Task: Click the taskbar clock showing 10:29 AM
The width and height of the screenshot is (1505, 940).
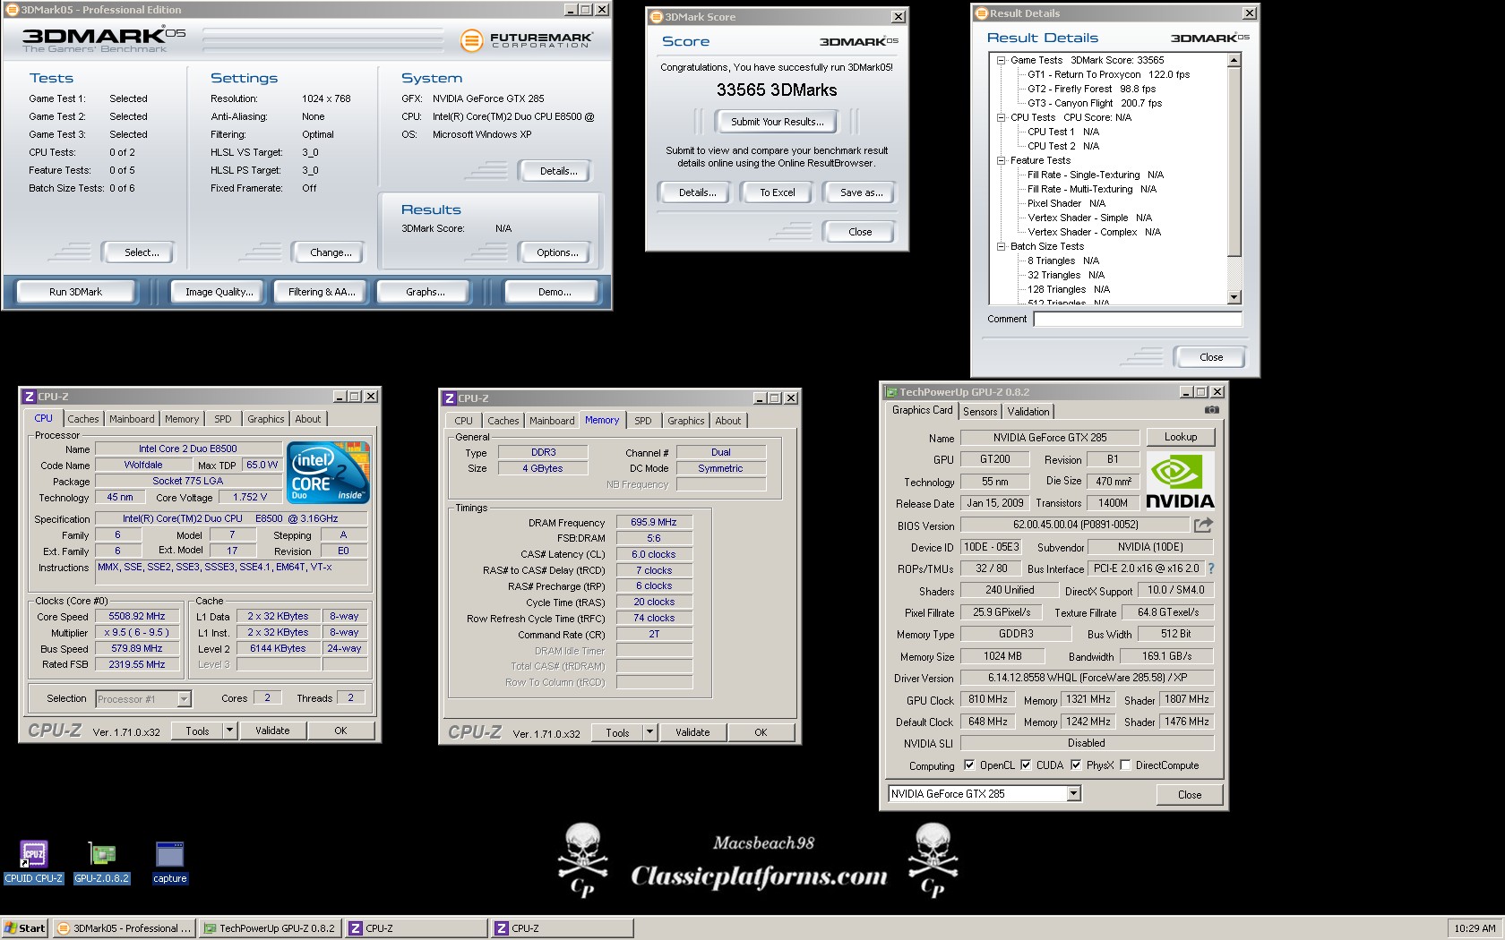Action: [1475, 928]
